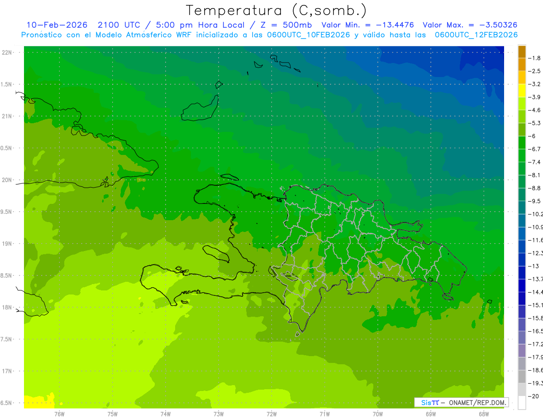This screenshot has width=543, height=420.
Task: Click the gray swatch between -18.6 and -19.3
Action: pyautogui.click(x=522, y=376)
